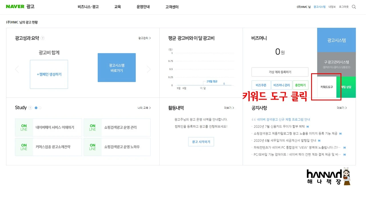Click the ON LINE badge on 커머스업종 광고소재전략
The height and width of the screenshot is (206, 366).
point(24,147)
